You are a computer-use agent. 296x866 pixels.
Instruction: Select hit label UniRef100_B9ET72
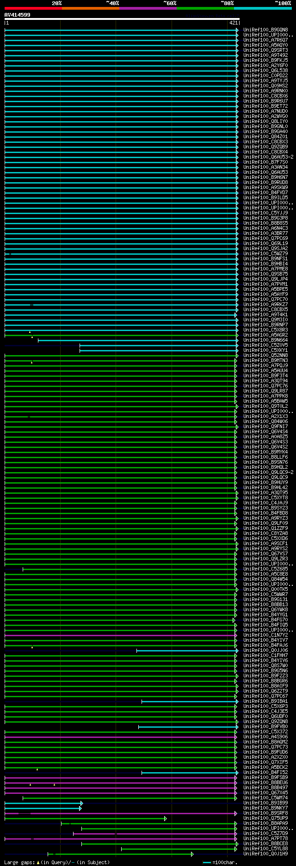265,106
